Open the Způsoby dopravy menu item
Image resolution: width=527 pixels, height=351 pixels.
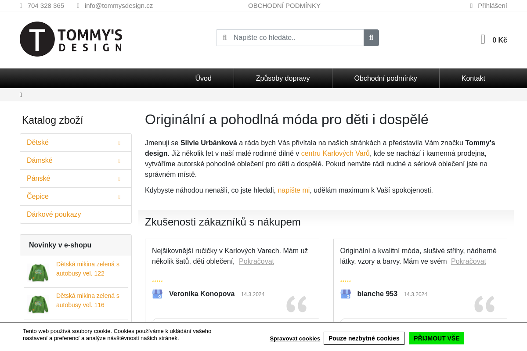[283, 78]
